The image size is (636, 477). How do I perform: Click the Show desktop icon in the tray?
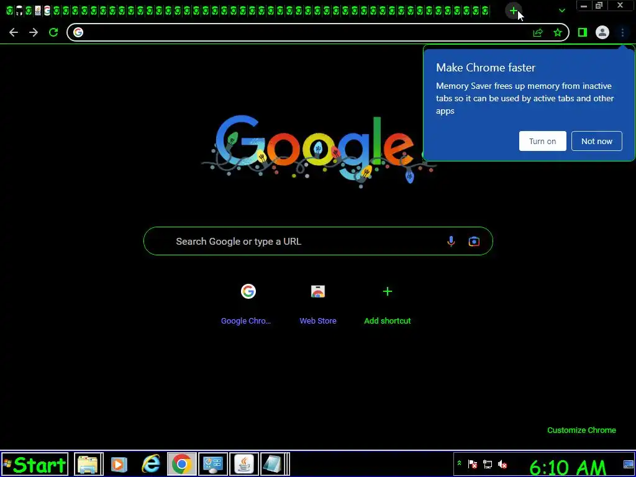628,465
